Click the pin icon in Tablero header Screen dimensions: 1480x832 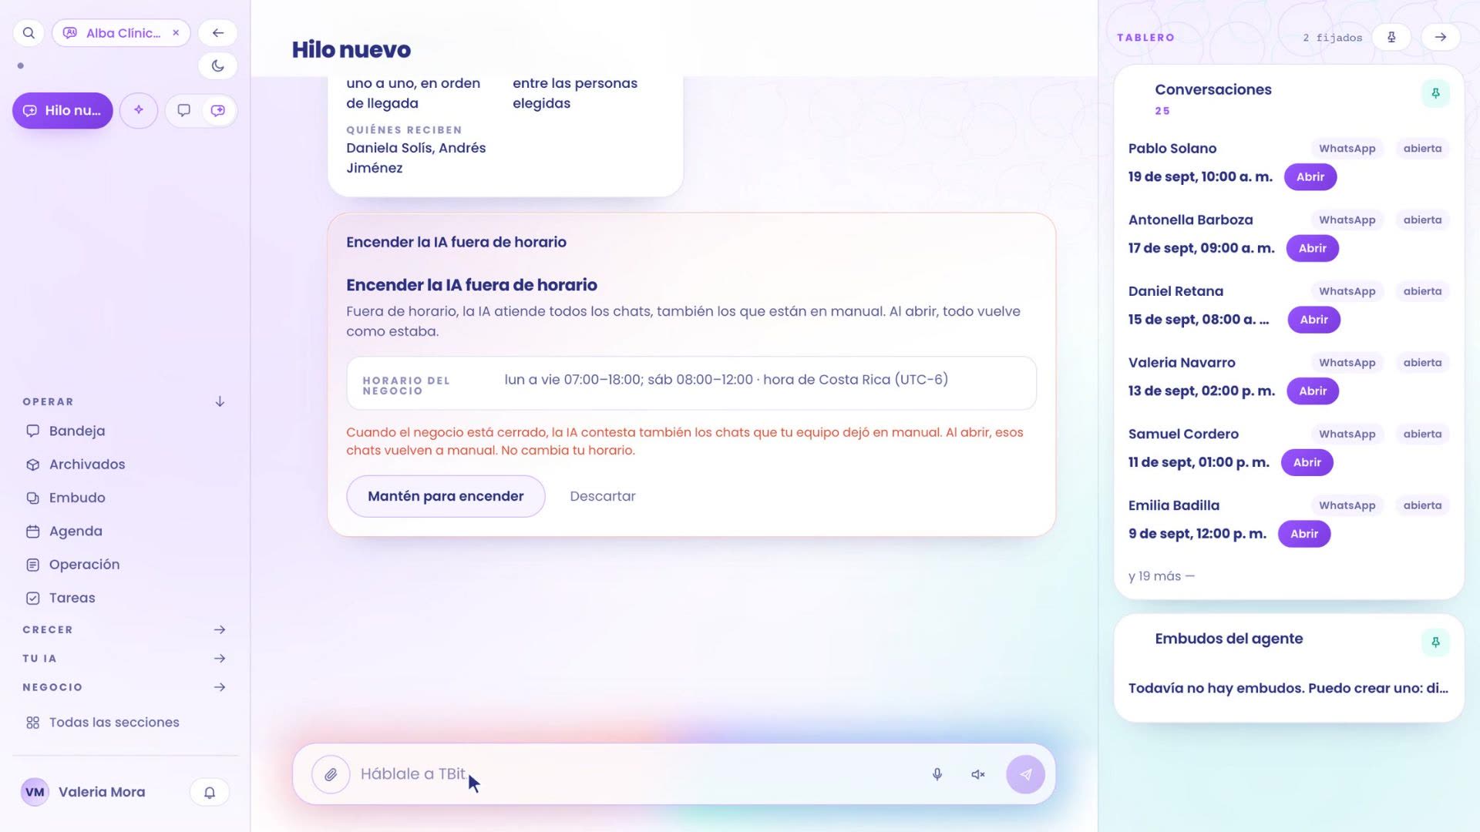1391,37
